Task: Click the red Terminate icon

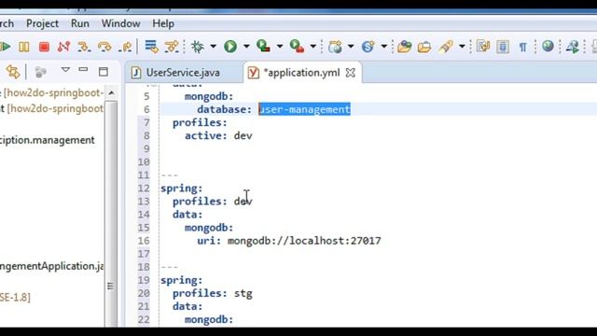Action: pyautogui.click(x=44, y=47)
